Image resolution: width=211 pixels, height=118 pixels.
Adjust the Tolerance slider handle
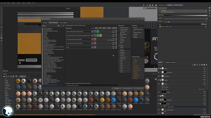tap(169, 22)
